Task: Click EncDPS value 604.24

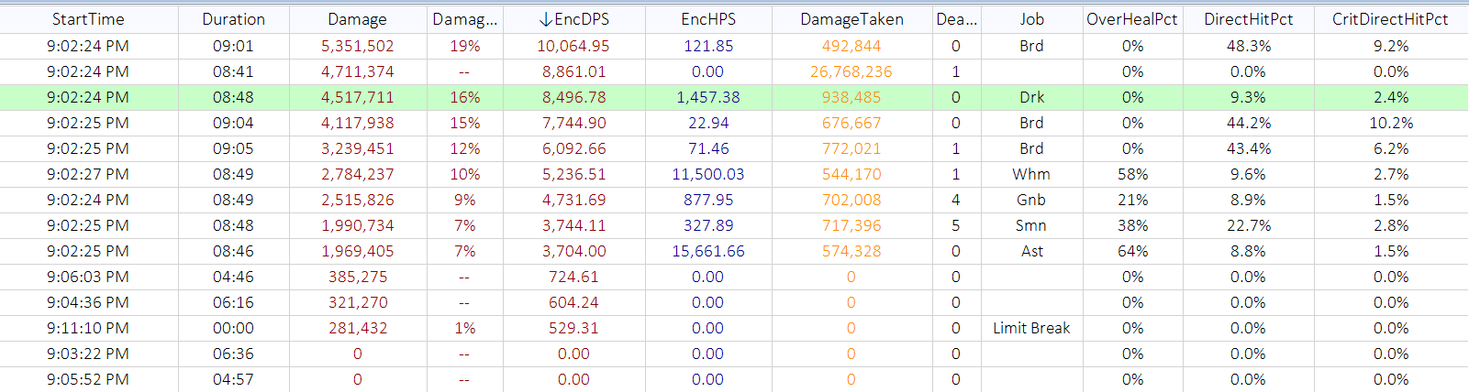Action: point(573,302)
